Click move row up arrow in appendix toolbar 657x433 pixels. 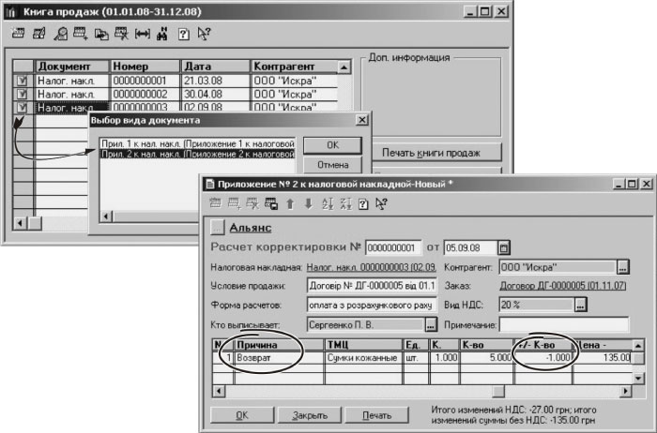(290, 203)
